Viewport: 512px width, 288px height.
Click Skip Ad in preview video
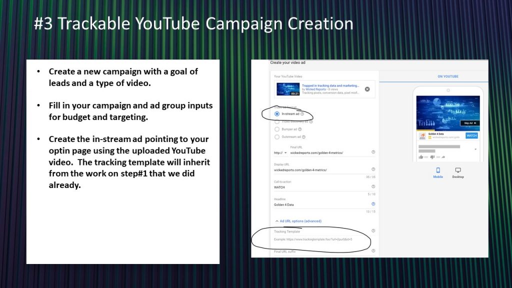pyautogui.click(x=470, y=123)
